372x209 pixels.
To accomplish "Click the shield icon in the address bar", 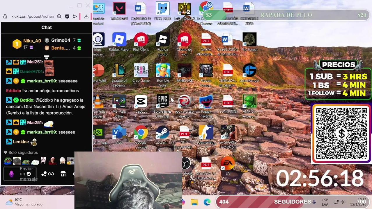I will point(67,17).
